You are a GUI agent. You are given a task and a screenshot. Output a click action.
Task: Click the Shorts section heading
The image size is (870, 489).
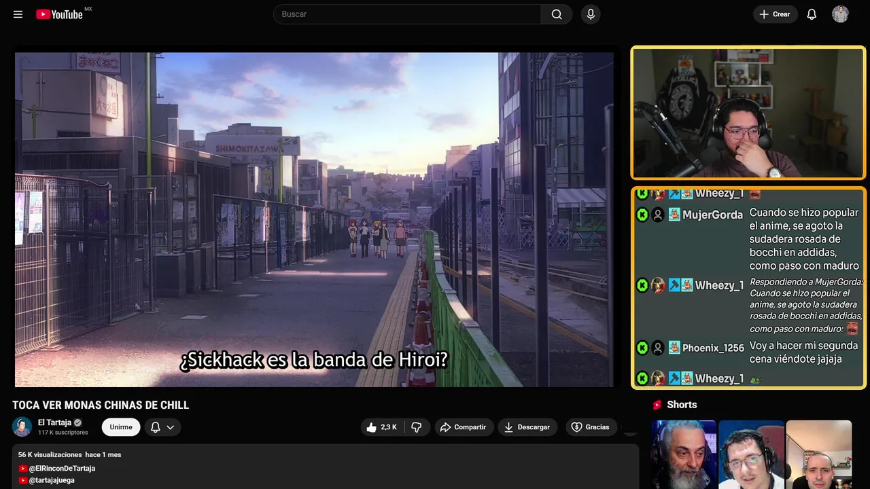coord(682,405)
